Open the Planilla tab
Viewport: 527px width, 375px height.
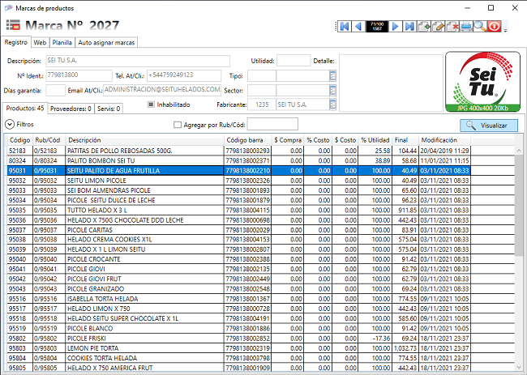click(x=62, y=43)
